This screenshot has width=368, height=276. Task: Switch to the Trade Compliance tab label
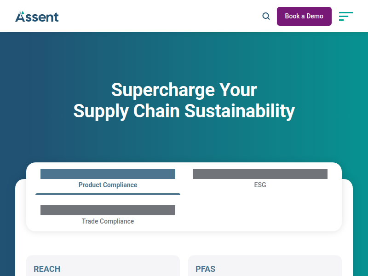(x=108, y=221)
